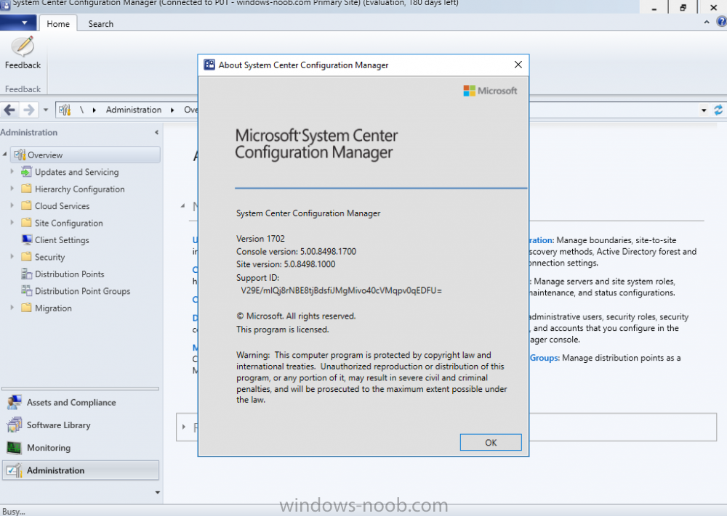Expand the Cloud Services node
The height and width of the screenshot is (516, 727).
[x=12, y=205]
